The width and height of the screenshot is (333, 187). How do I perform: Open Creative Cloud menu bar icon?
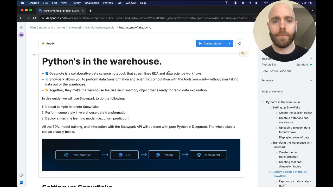[235, 3]
